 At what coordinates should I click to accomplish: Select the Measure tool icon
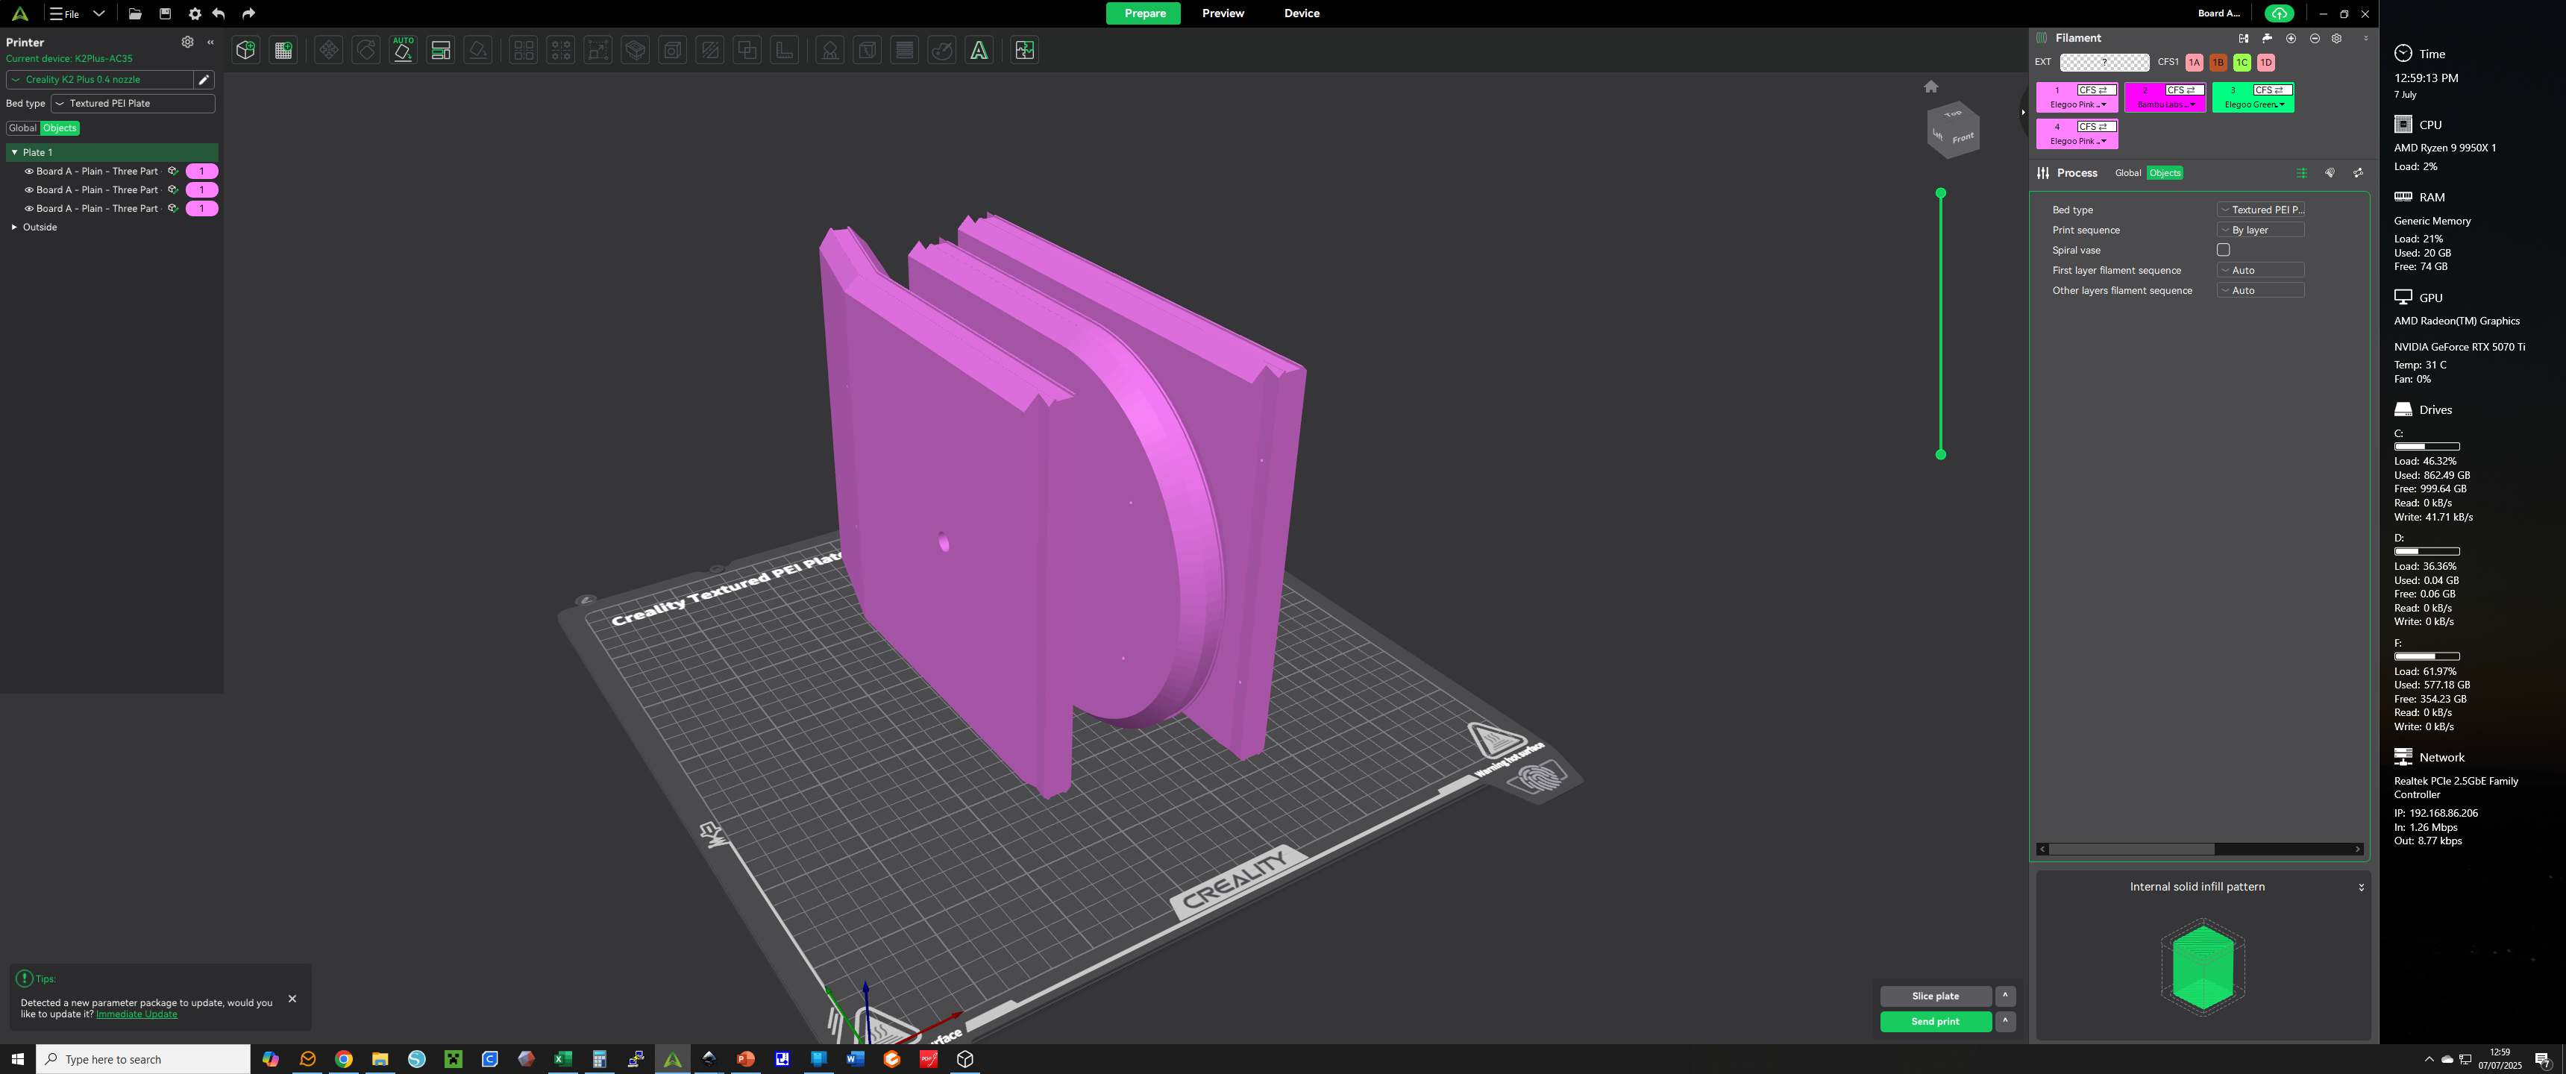[x=785, y=50]
